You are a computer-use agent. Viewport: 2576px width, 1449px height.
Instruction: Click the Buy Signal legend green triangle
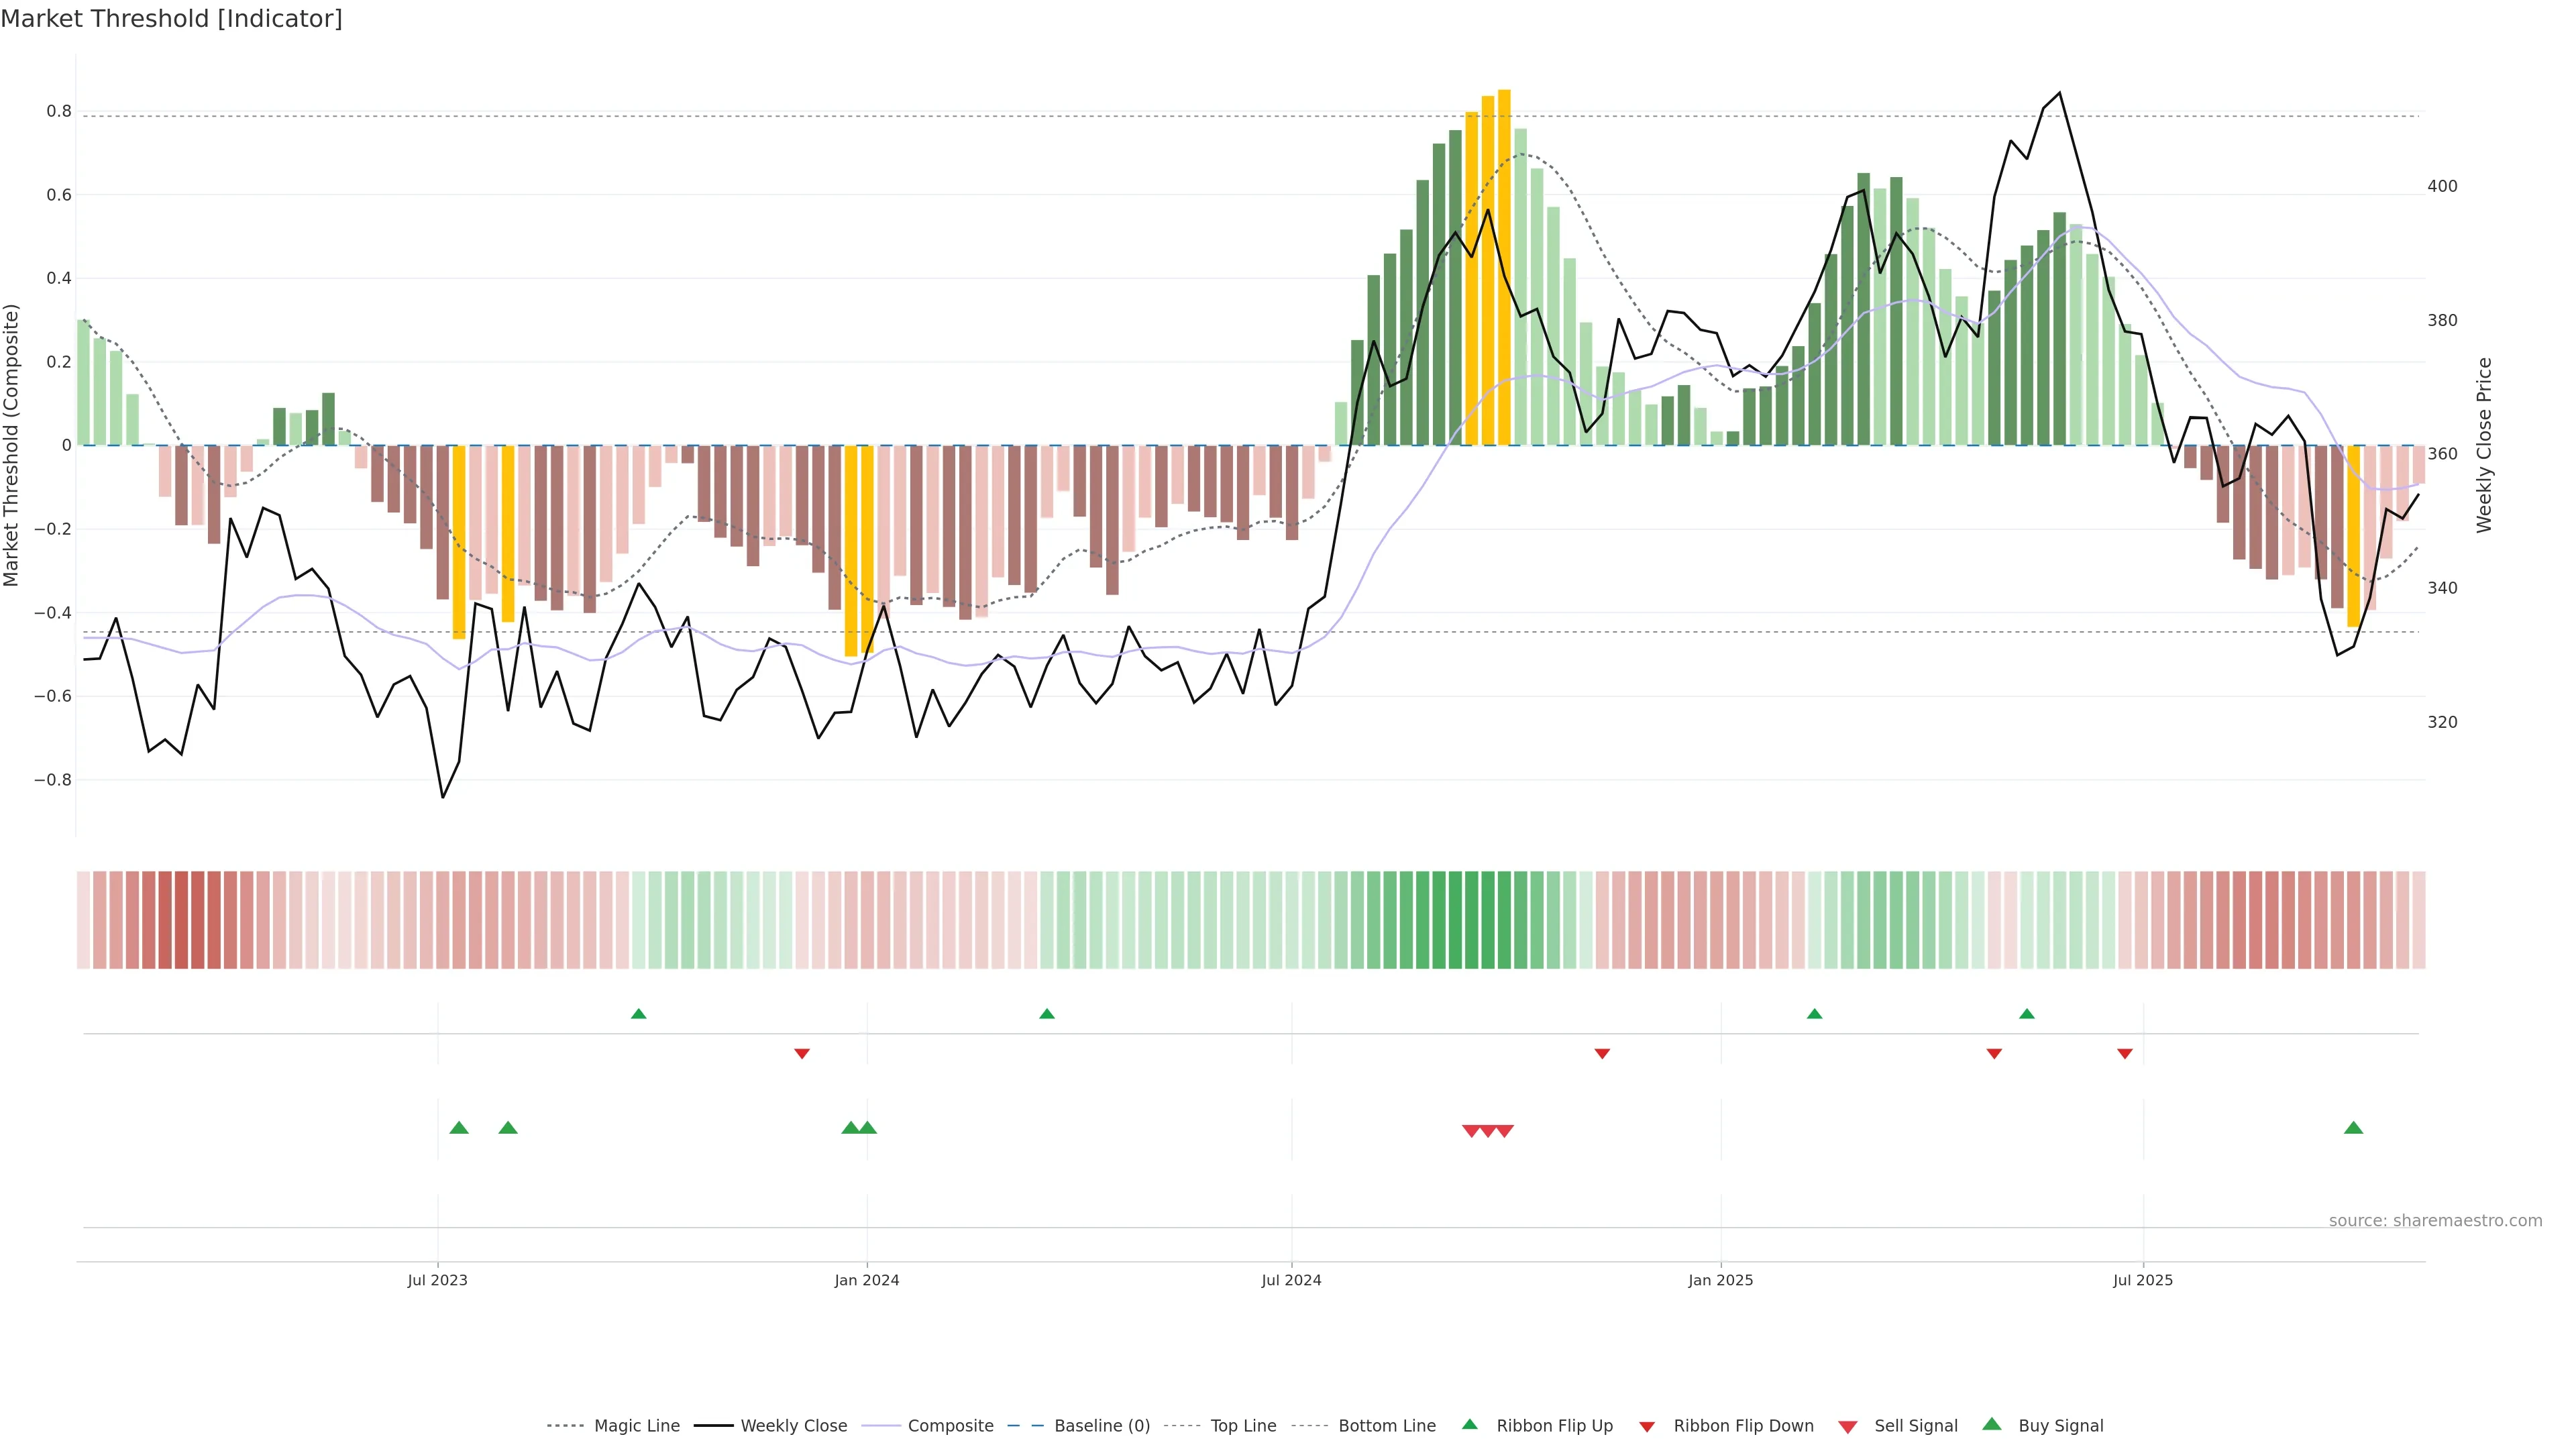pos(1992,1424)
